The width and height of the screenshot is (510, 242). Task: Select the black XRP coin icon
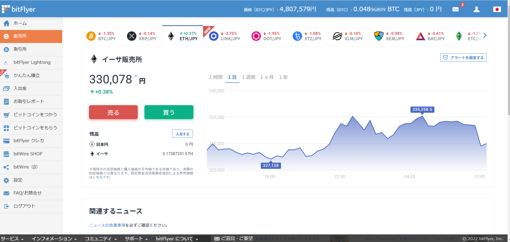[x=132, y=36]
